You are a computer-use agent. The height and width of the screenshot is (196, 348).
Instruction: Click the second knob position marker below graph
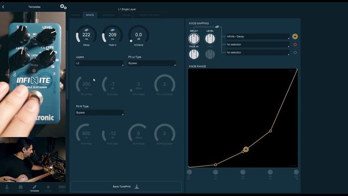[x=215, y=172]
